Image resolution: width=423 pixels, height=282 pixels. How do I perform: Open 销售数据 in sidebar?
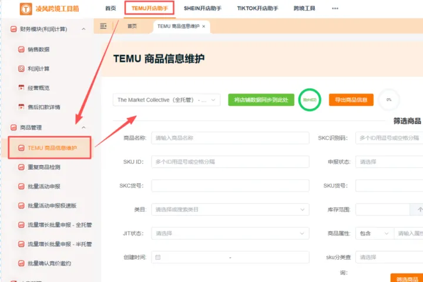click(39, 49)
